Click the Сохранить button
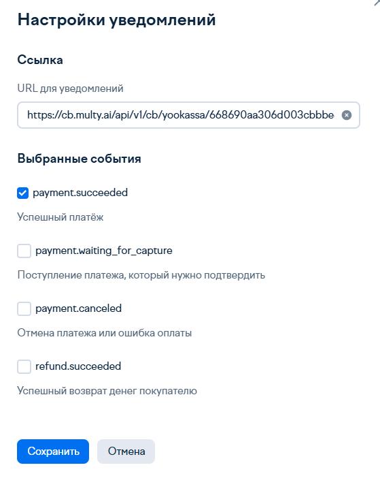Screen dimensions: 380x491 (53, 452)
